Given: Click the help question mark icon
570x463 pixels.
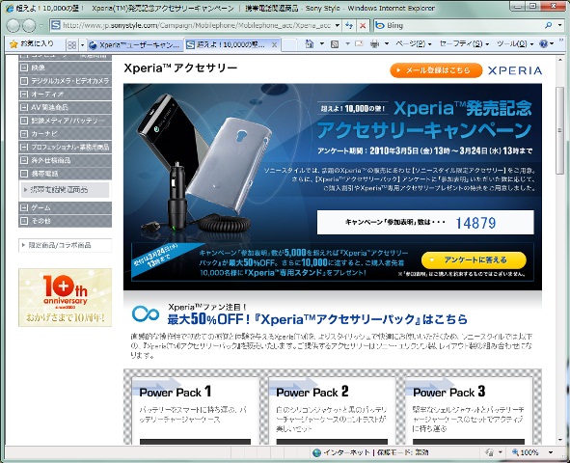Looking at the screenshot, I should tap(543, 44).
